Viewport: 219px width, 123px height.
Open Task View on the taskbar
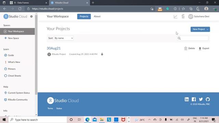[79, 120]
